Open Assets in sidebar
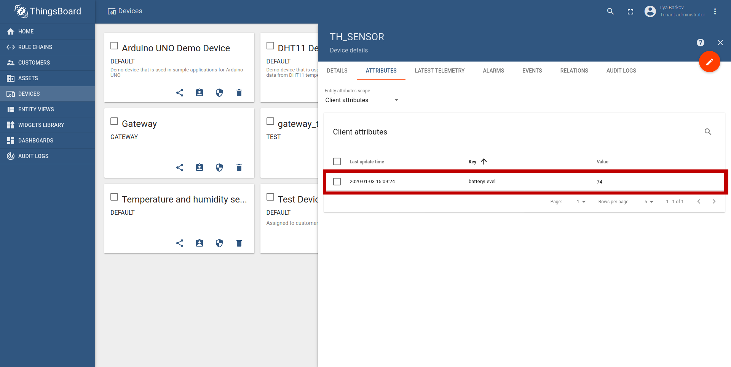The width and height of the screenshot is (731, 367). click(48, 78)
